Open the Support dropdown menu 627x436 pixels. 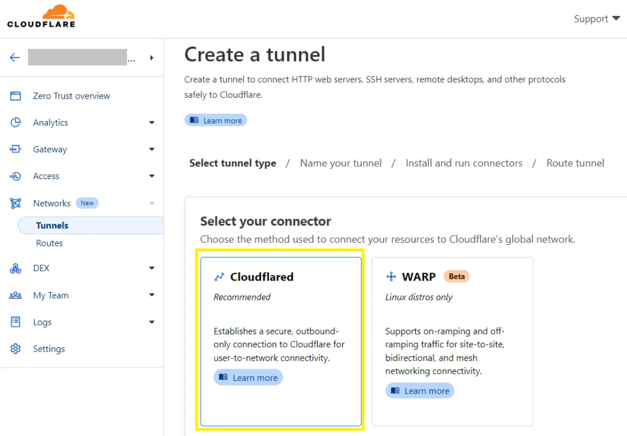click(597, 19)
